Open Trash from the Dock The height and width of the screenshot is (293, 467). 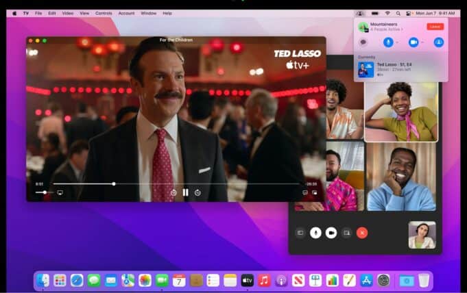point(424,280)
